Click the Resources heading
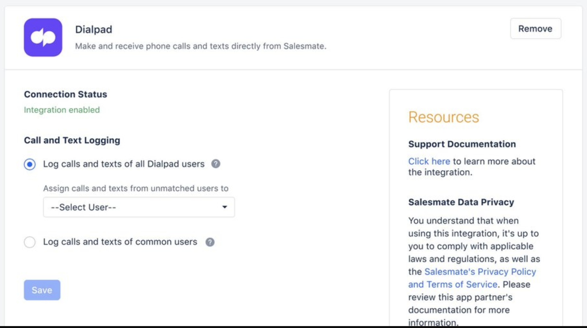 [x=444, y=117]
